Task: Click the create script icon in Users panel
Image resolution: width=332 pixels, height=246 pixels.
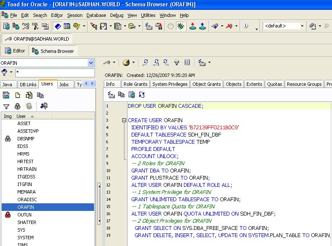Action: tap(6, 95)
